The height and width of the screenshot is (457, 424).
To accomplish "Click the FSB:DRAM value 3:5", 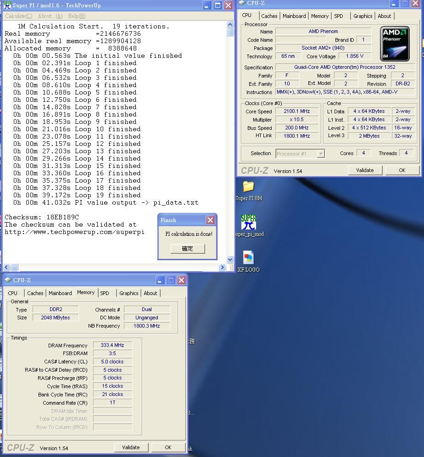I will [112, 353].
